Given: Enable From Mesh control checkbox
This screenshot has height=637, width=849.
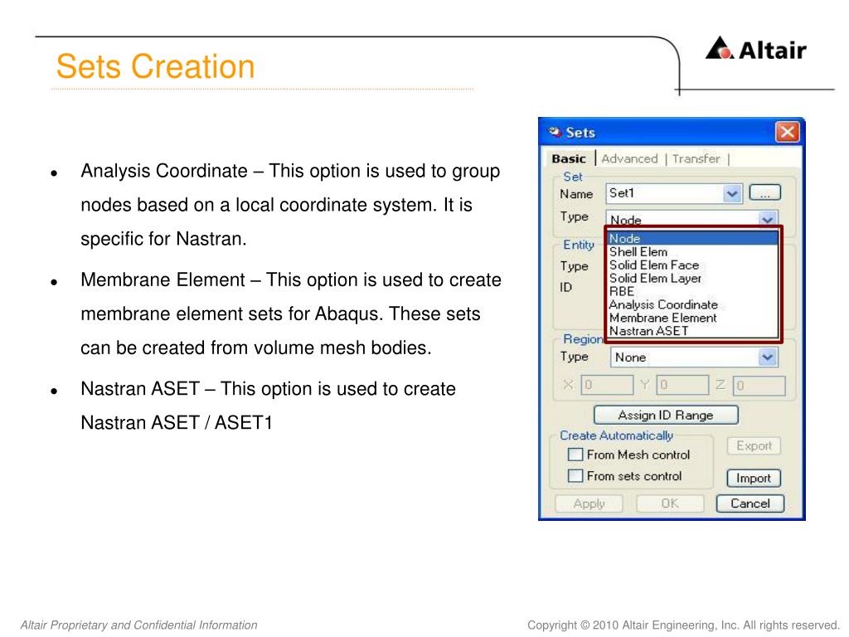Looking at the screenshot, I should 575,455.
